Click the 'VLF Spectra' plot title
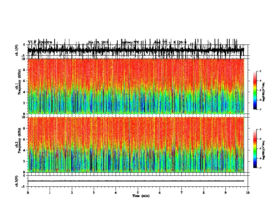279x216 pixels. 40,42
